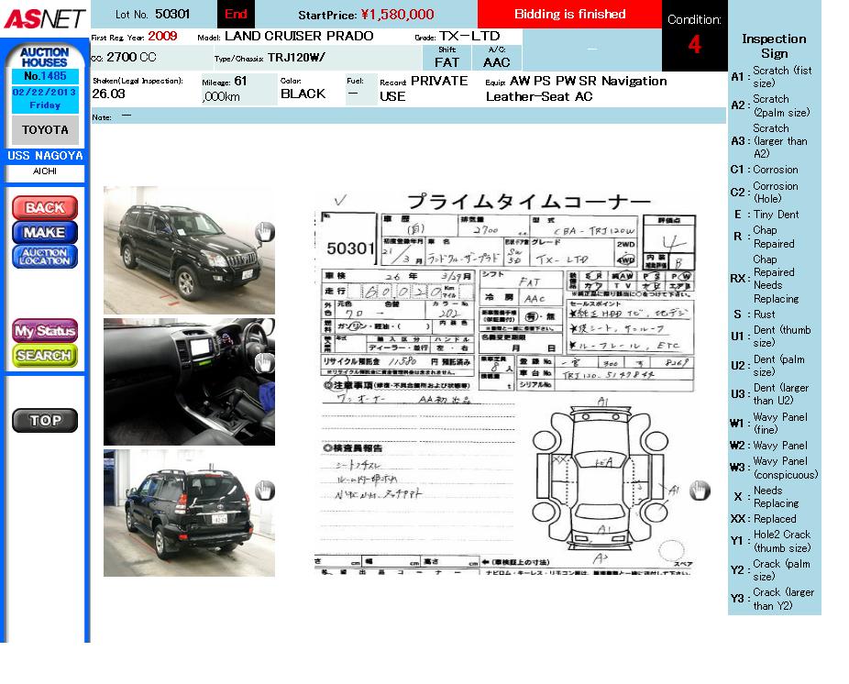849x684 pixels.
Task: Click the red 'Bidding is finished' banner
Action: point(569,15)
